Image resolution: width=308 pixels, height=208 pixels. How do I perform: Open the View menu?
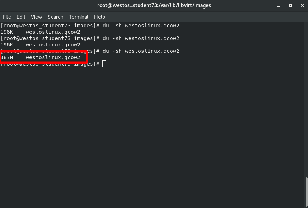coord(36,17)
